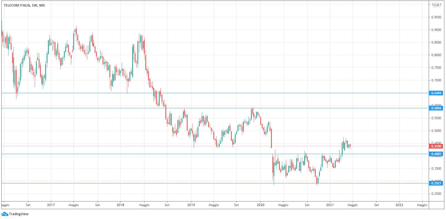This screenshot has height=219, width=446.
Task: Click the 2017 year on time axis
Action: pyautogui.click(x=51, y=205)
